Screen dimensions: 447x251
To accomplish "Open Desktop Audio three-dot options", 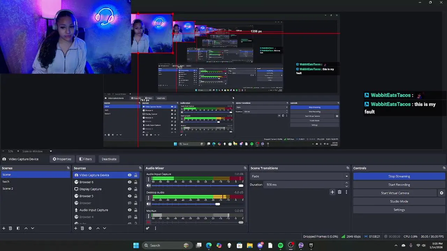I will pos(148,198).
